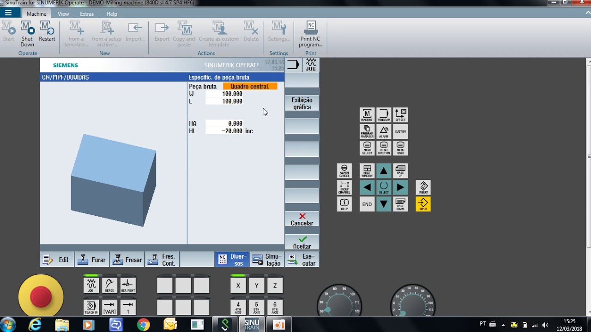Toggle the 'inc' unit next to HI
Viewport: 591px width, 332px height.
click(x=249, y=131)
